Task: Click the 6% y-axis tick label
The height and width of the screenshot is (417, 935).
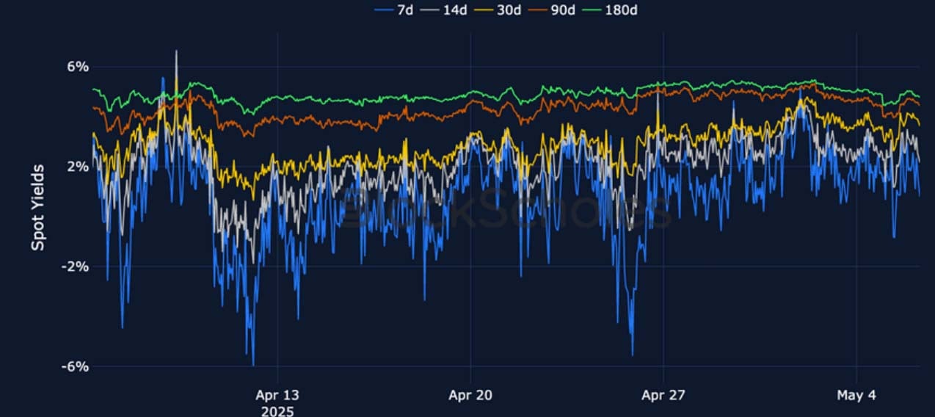Action: coord(78,67)
